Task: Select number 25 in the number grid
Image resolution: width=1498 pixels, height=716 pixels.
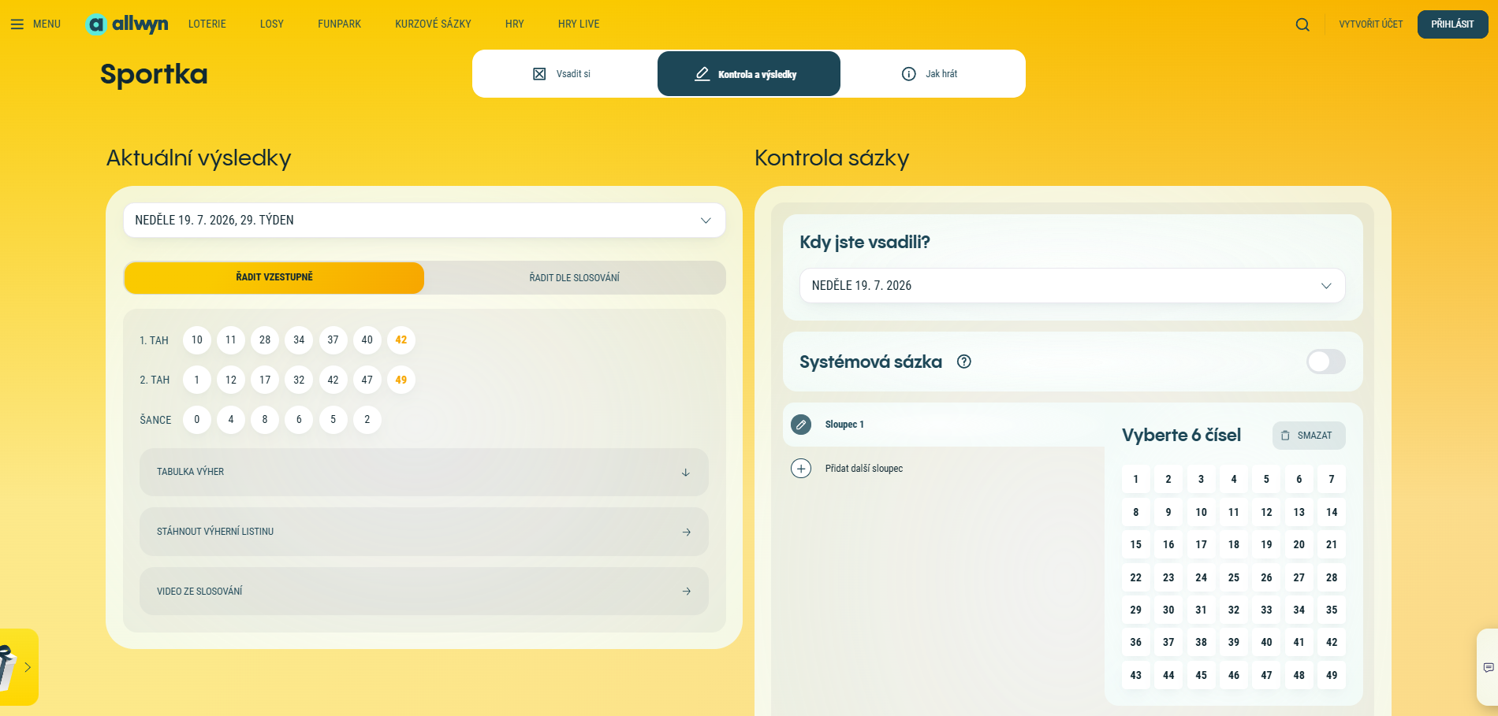Action: coord(1234,577)
